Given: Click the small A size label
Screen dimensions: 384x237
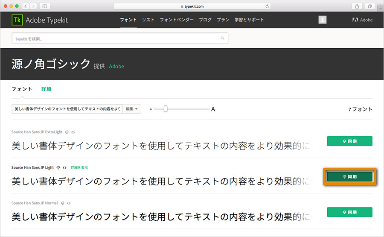Looking at the screenshot, I should point(151,109).
